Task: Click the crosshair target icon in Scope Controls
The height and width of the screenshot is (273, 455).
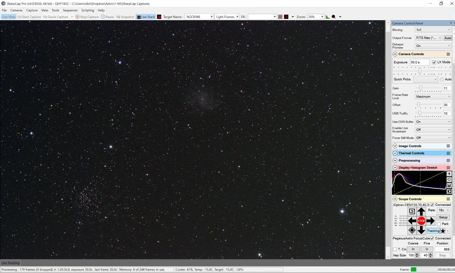Action: click(x=412, y=230)
